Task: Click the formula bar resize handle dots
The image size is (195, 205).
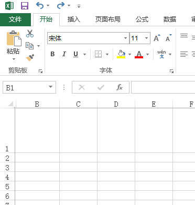Action: point(64,87)
